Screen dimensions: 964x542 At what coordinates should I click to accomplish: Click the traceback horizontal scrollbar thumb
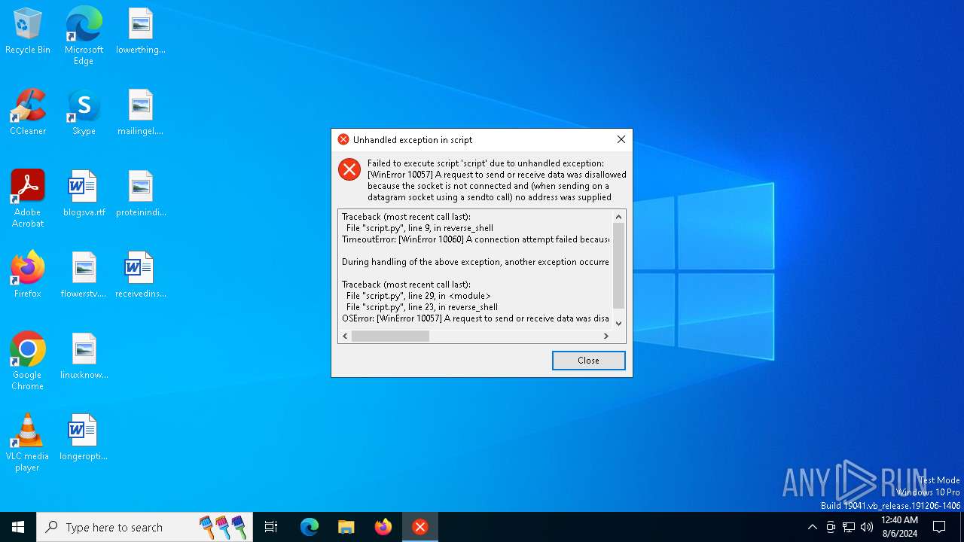(x=390, y=336)
